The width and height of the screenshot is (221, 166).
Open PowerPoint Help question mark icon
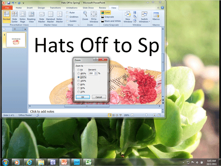point(162,8)
